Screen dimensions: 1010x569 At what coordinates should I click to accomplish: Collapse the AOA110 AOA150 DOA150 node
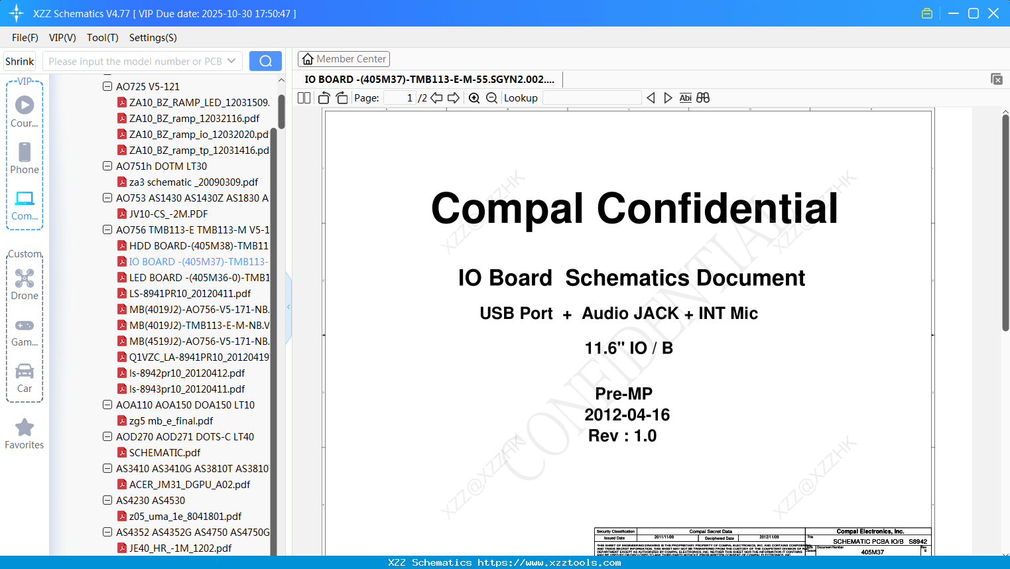point(107,405)
